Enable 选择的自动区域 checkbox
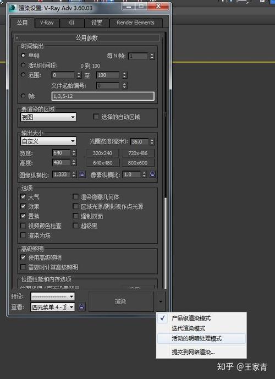This screenshot has height=379, width=275. pos(96,117)
